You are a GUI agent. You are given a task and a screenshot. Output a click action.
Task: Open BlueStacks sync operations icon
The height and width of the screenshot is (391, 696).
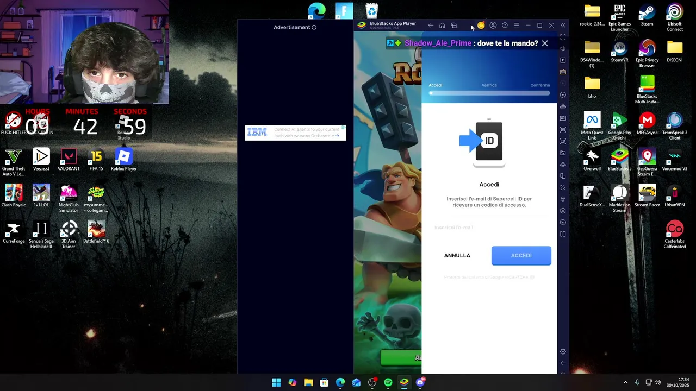(x=563, y=95)
